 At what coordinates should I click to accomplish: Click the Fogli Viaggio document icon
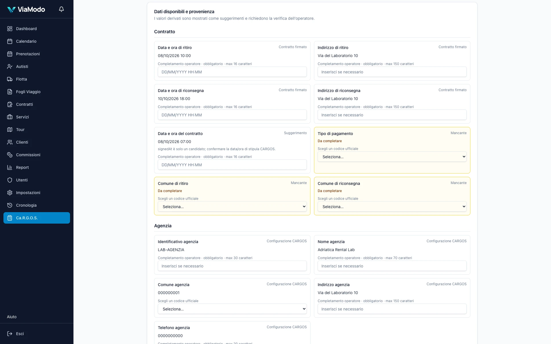tap(10, 92)
